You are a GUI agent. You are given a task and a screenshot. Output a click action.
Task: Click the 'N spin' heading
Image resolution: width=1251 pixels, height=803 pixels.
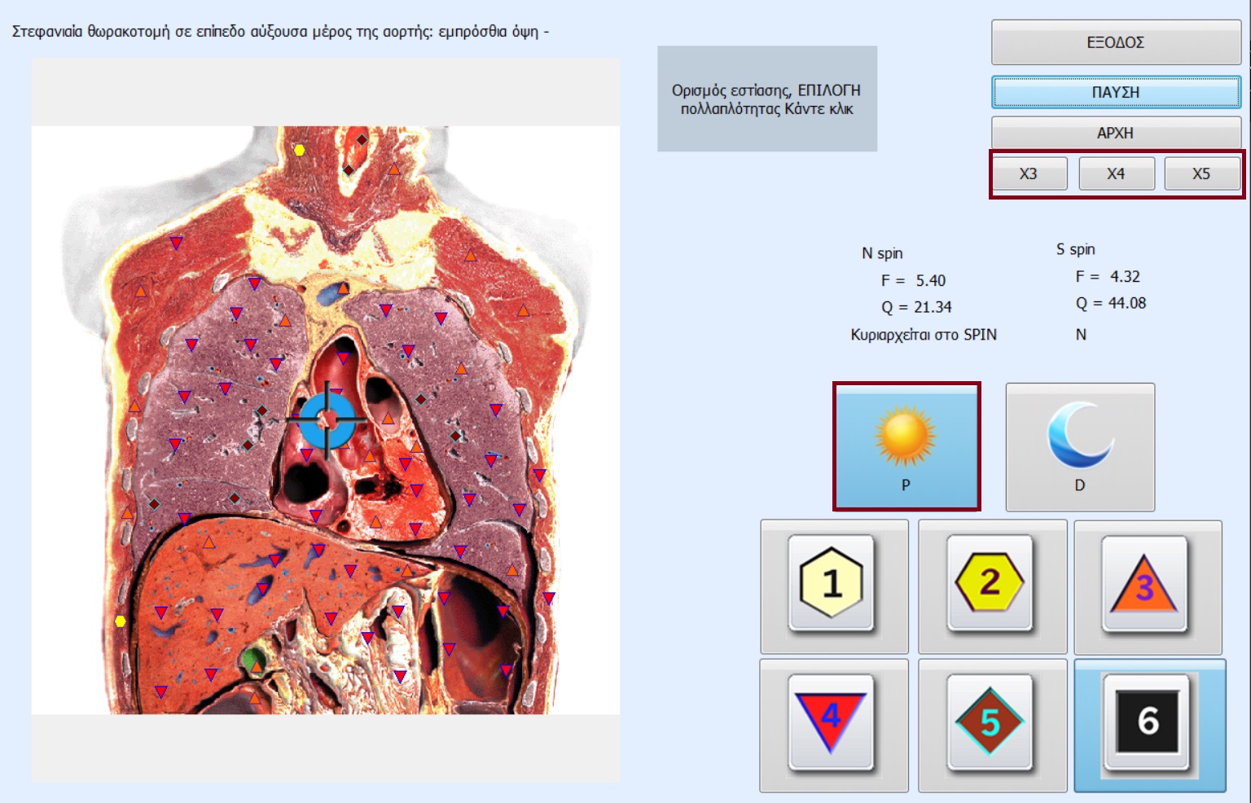pos(882,253)
